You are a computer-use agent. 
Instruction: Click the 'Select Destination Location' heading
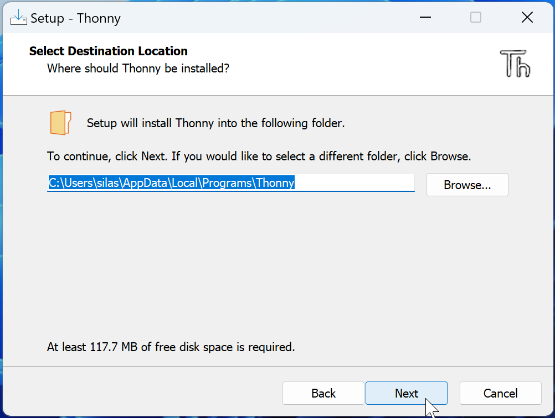108,51
